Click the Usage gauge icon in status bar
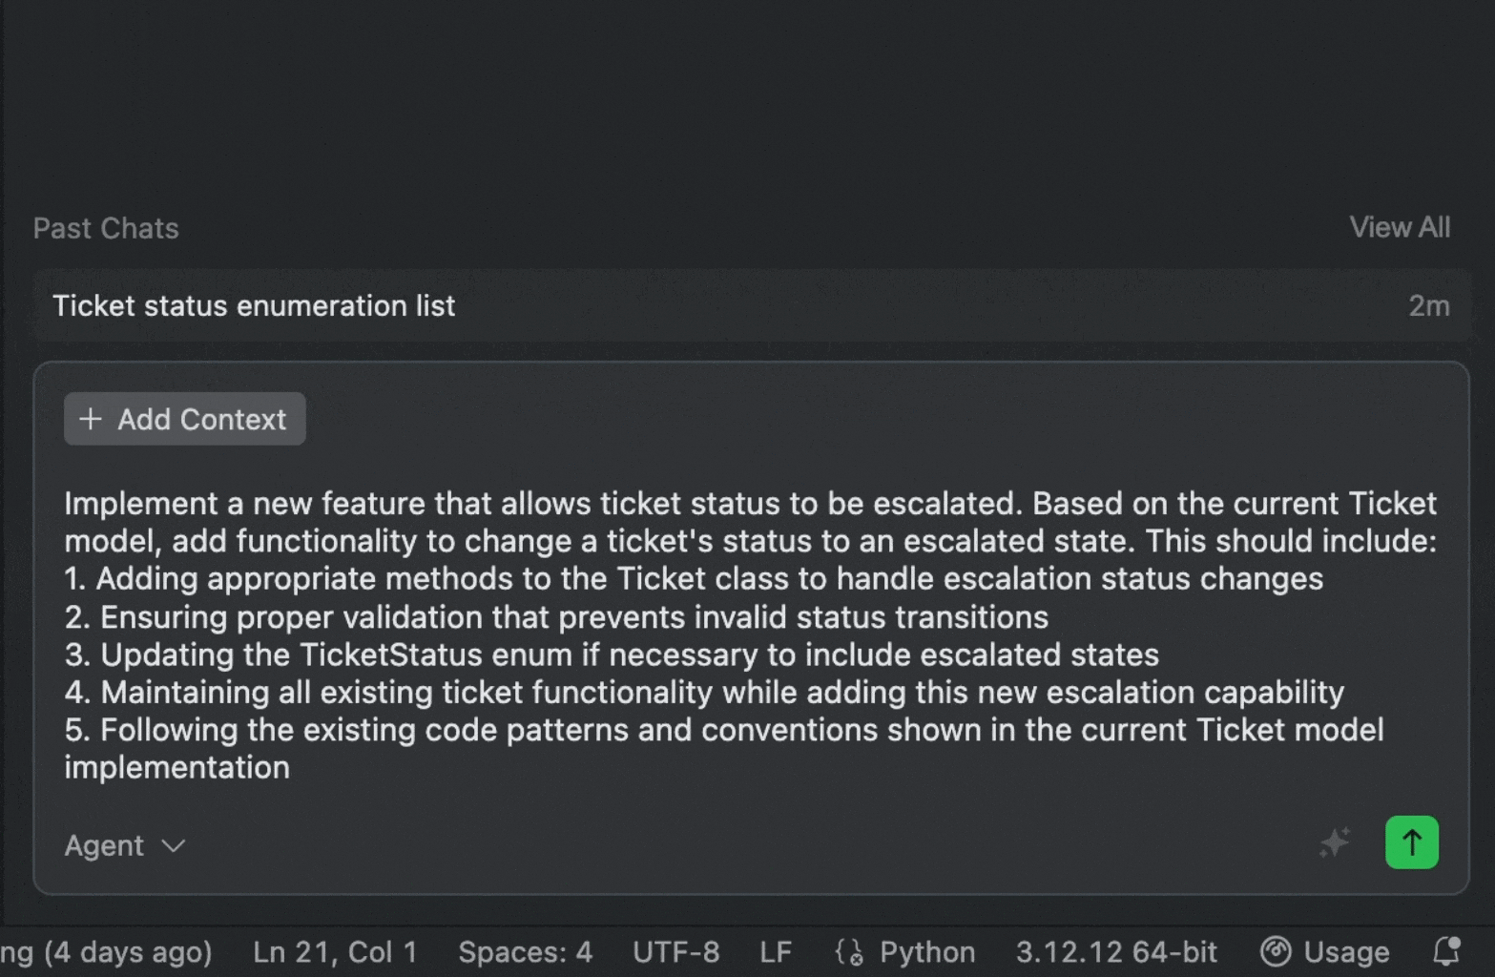1495x977 pixels. 1276,951
